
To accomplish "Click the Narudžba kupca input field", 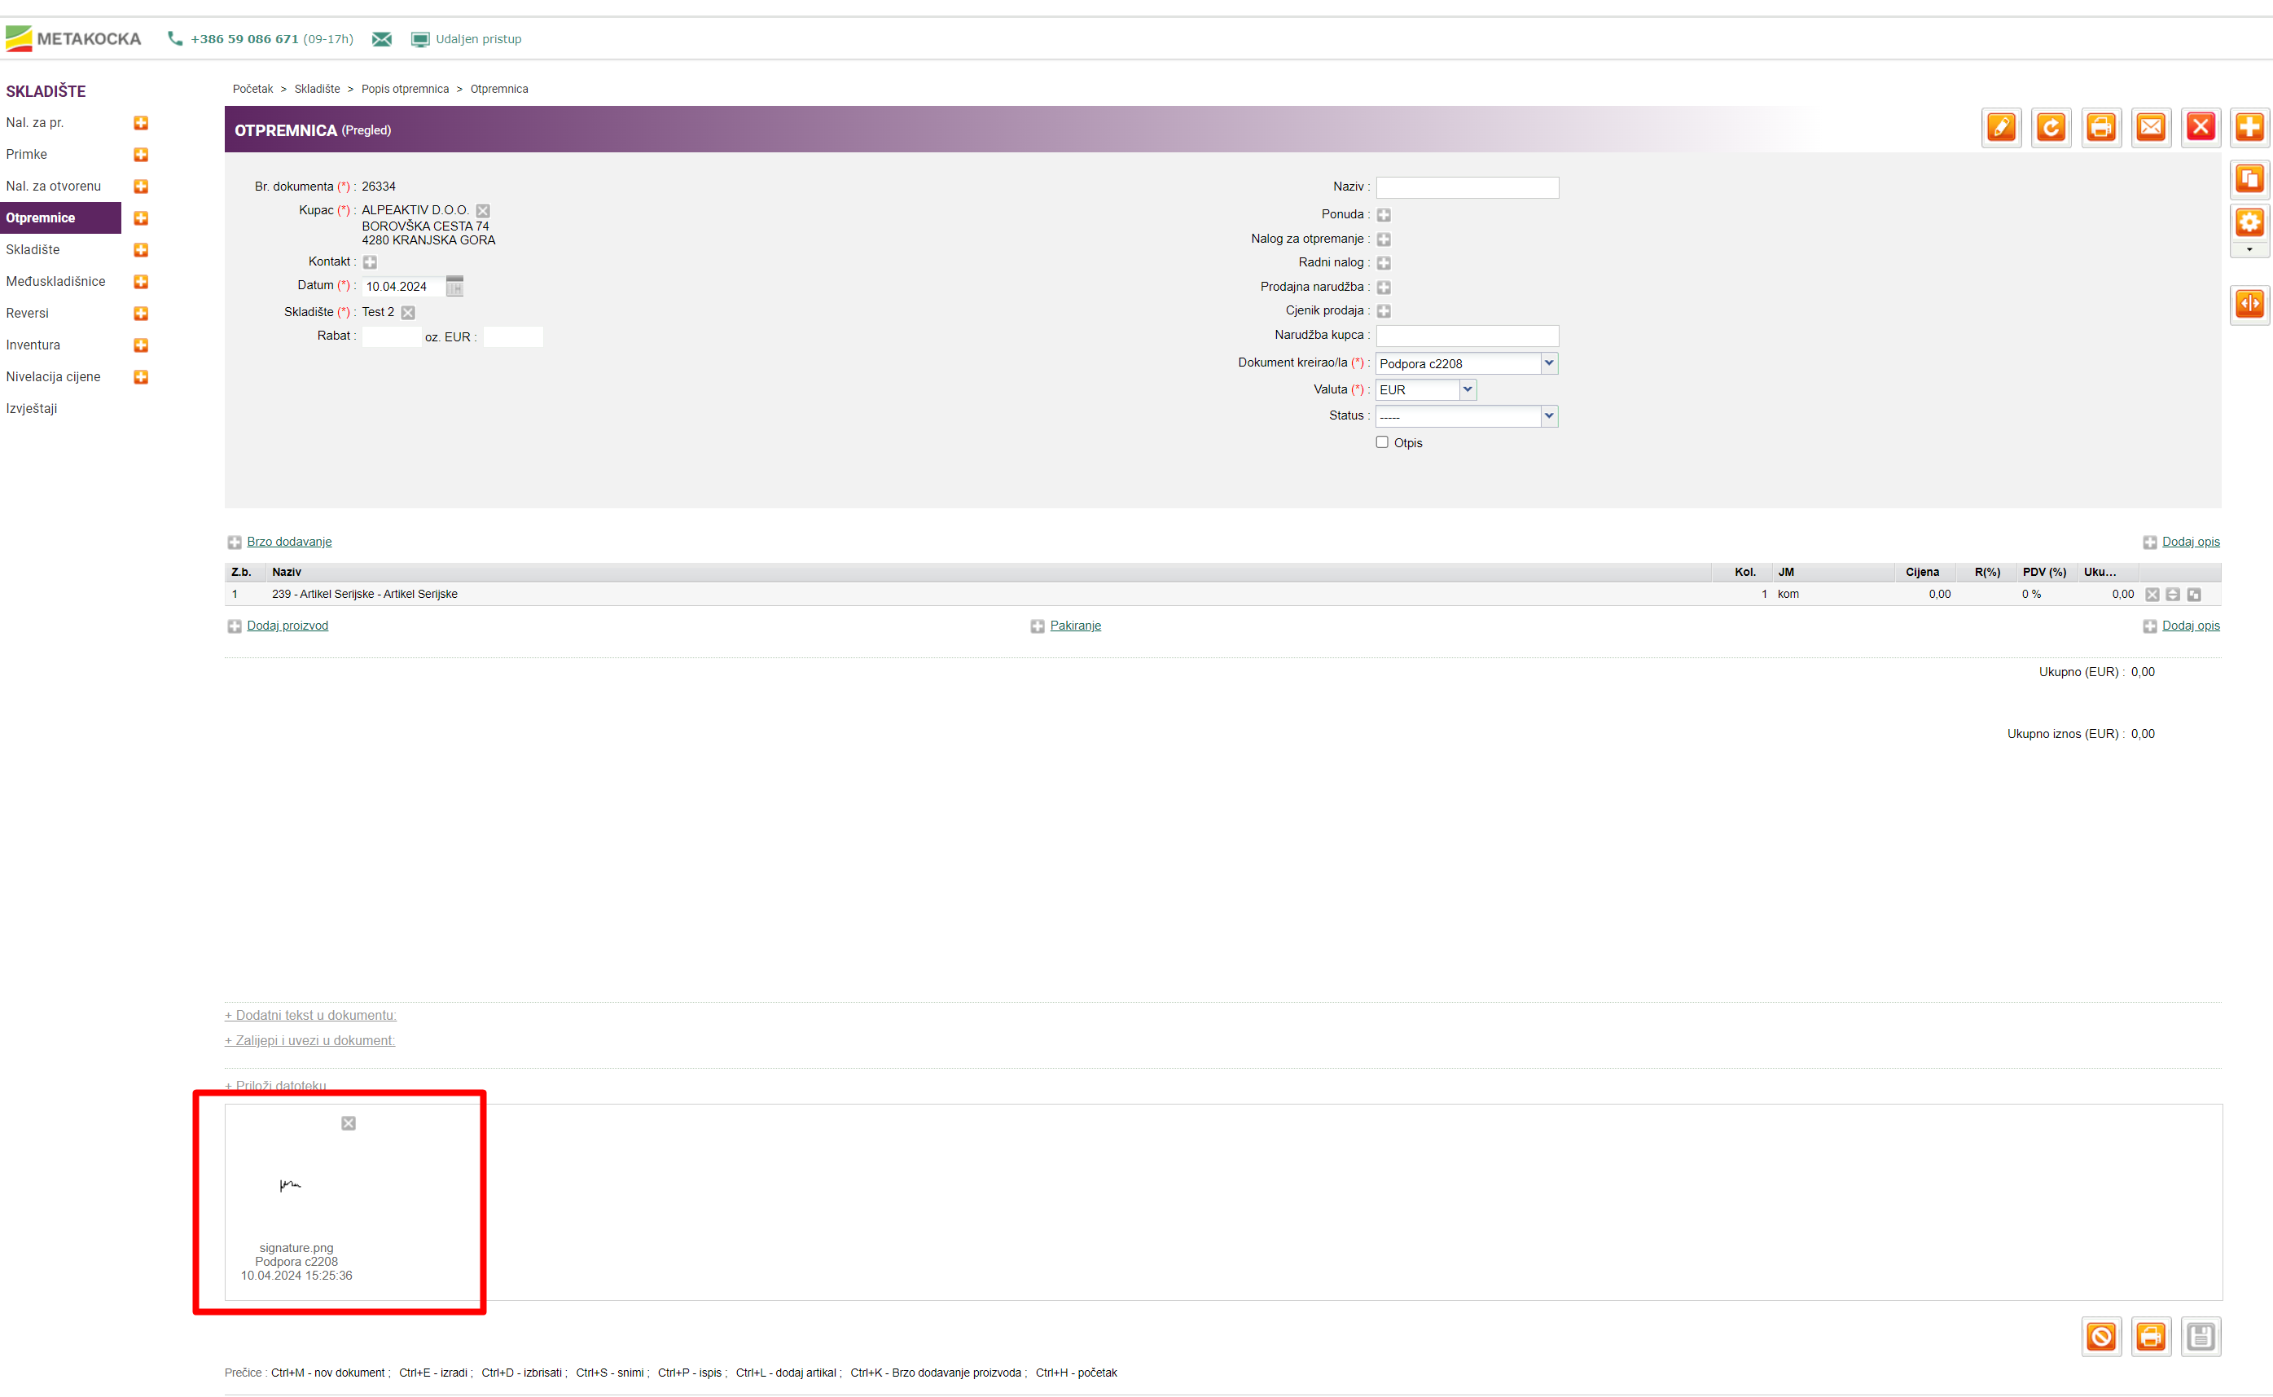I will click(1467, 336).
